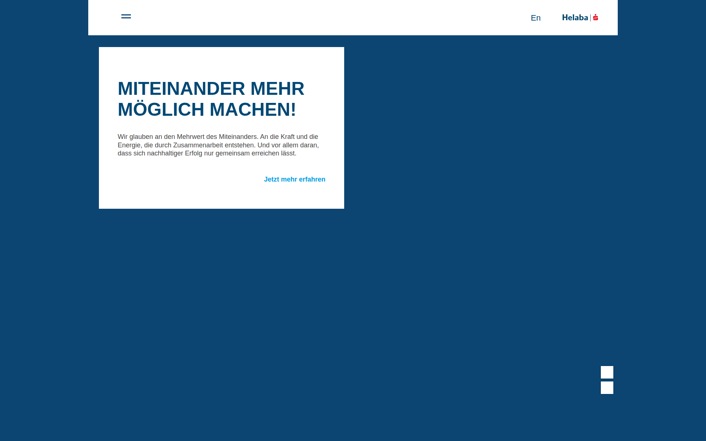The height and width of the screenshot is (441, 706).
Task: Click the 'MITEINANDER MEHR MÖGLICH MACHEN!' headline
Action: point(211,99)
